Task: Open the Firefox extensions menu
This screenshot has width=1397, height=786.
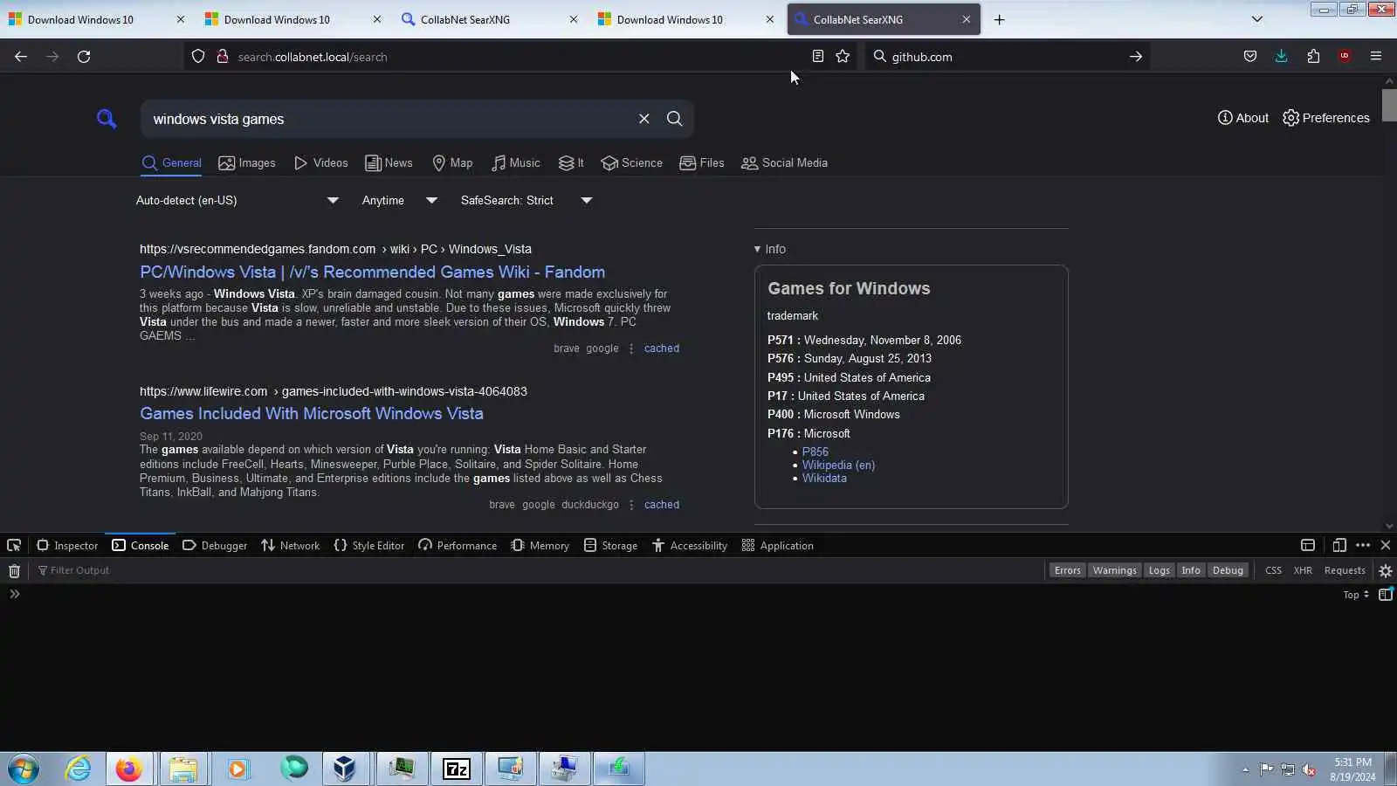Action: pyautogui.click(x=1313, y=57)
